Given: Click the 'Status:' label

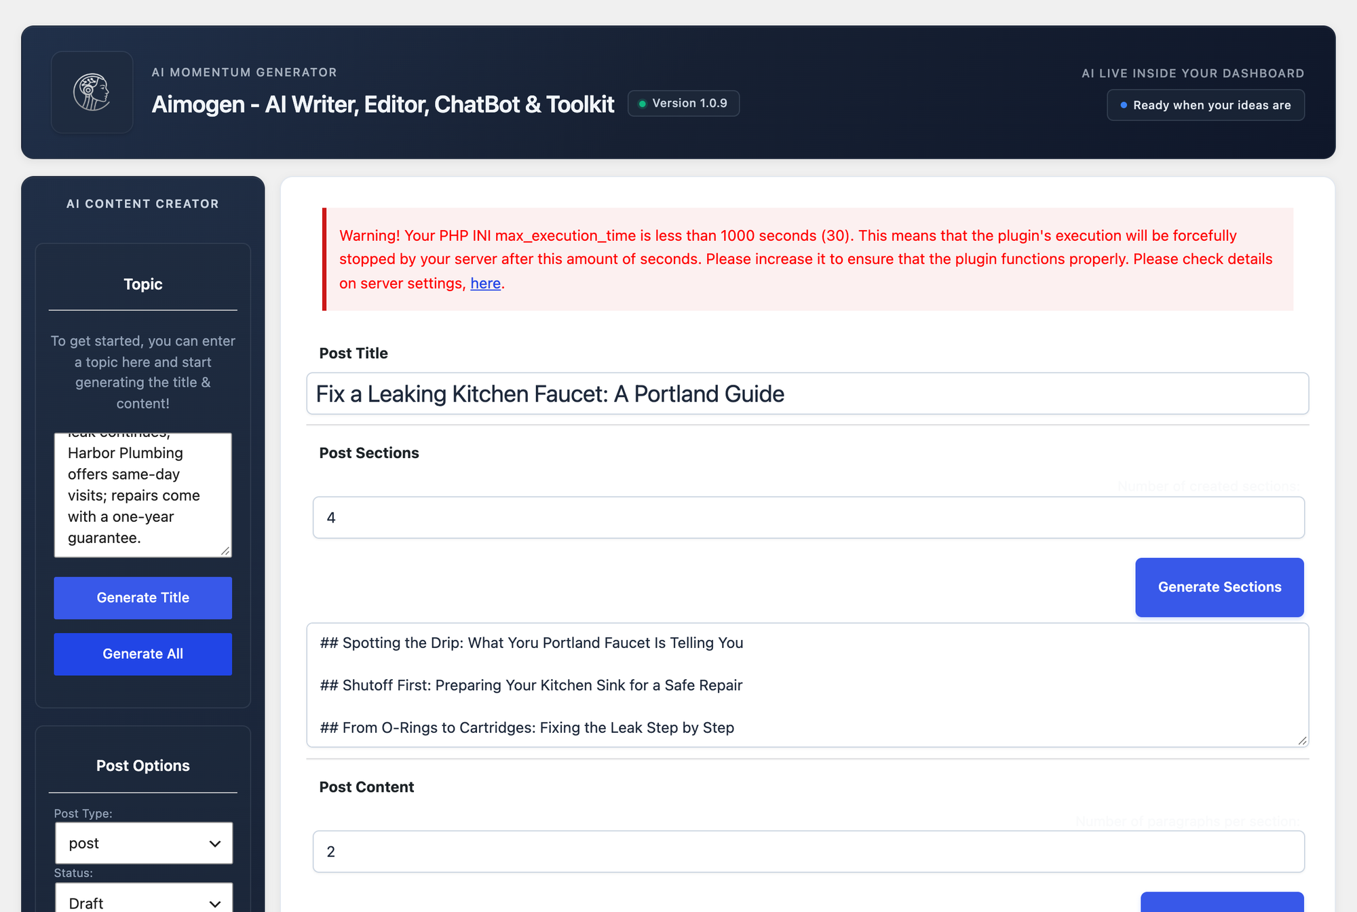Looking at the screenshot, I should click(73, 873).
